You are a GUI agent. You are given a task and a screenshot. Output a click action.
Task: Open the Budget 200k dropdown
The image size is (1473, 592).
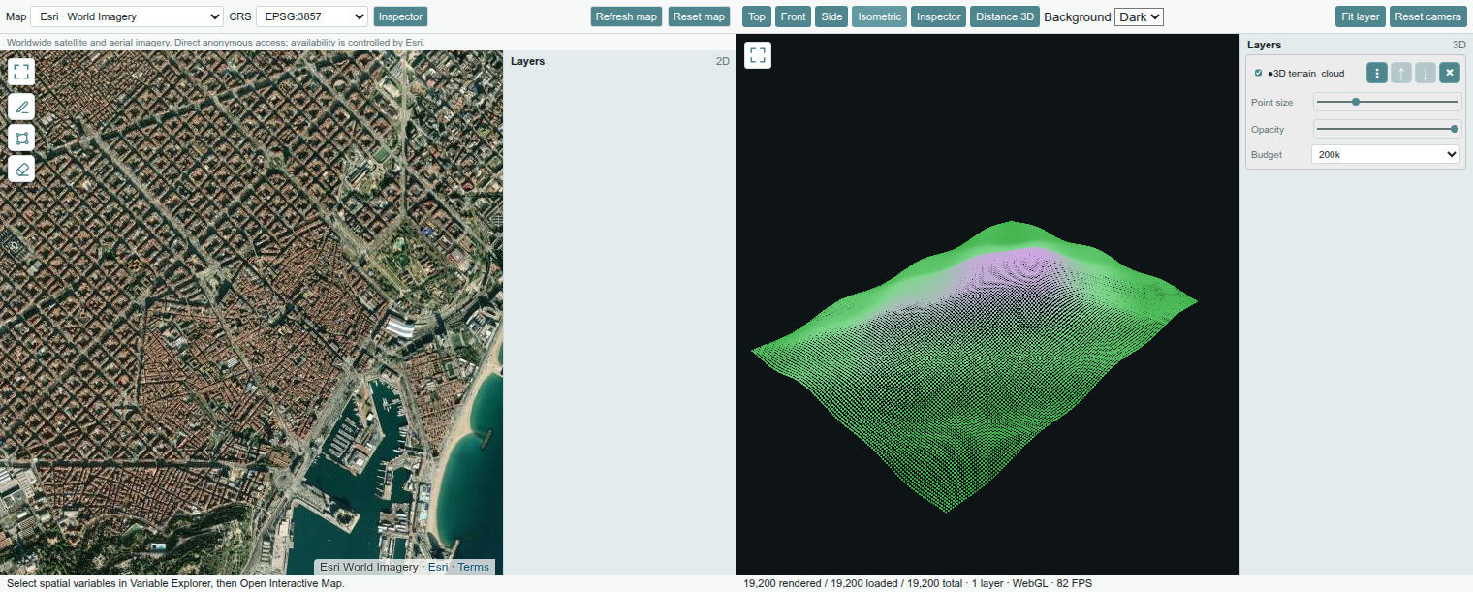point(1386,154)
